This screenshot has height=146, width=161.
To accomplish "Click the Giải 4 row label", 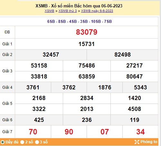I will point(7,87).
